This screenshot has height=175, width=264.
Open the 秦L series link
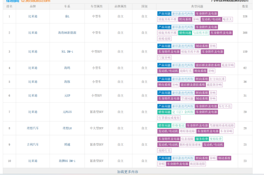pos(67,16)
